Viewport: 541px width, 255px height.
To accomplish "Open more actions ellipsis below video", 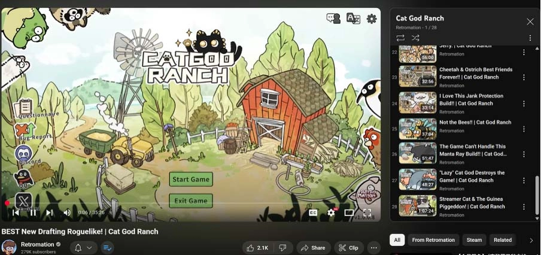I will tap(373, 248).
